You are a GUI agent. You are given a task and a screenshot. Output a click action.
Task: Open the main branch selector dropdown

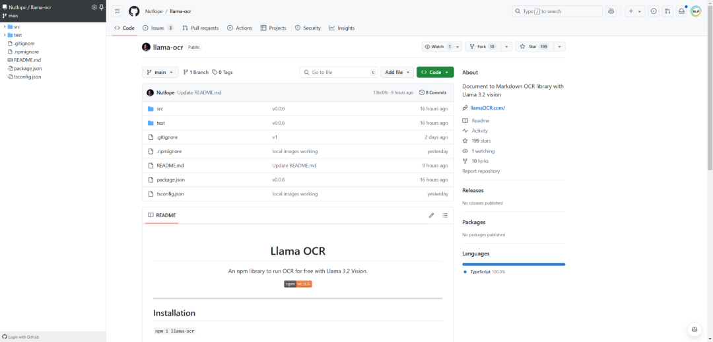click(x=160, y=73)
